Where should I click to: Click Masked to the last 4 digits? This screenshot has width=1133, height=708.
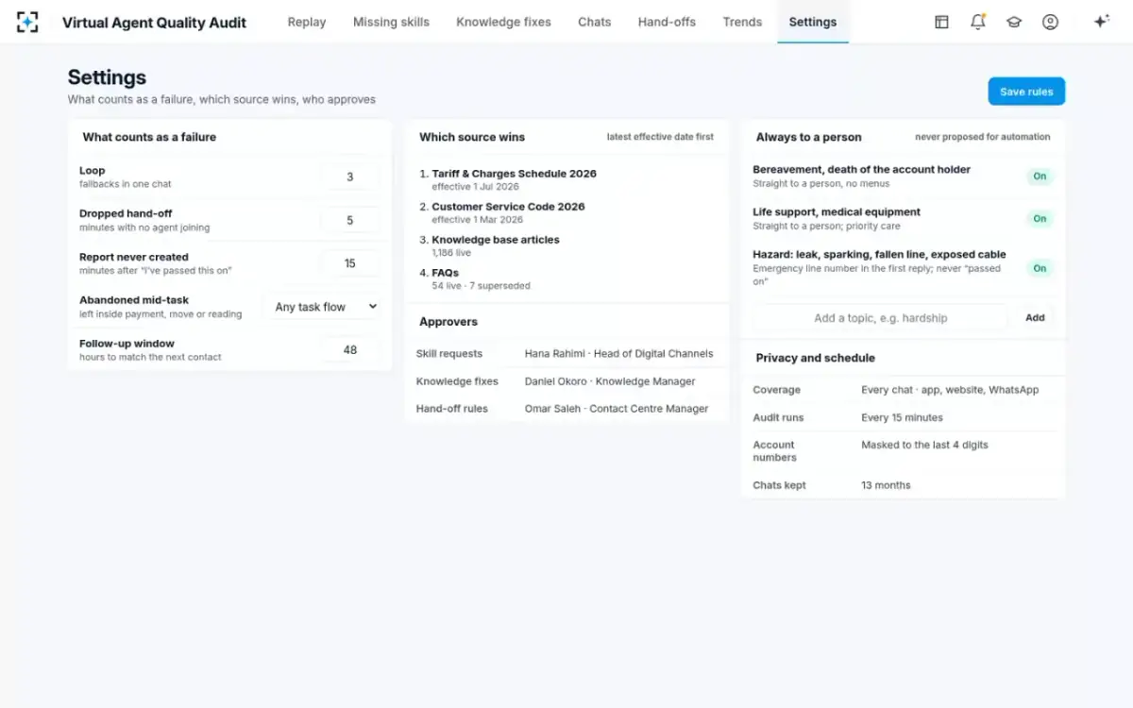(x=924, y=445)
